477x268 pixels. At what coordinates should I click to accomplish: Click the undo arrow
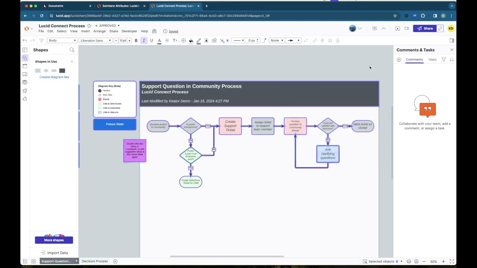coord(25,41)
